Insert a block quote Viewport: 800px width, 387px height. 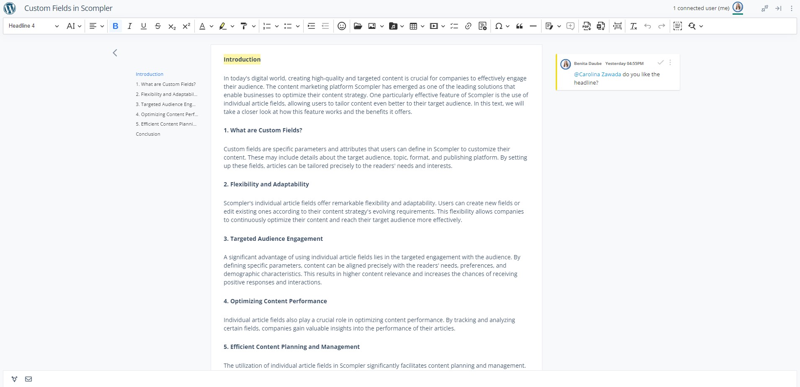519,26
